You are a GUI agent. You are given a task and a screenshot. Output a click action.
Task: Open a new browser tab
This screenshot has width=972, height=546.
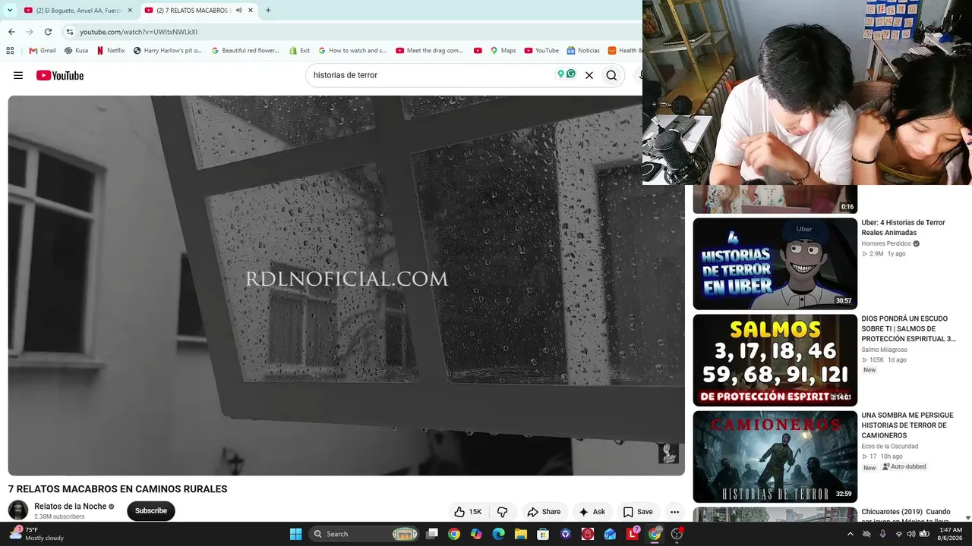268,11
